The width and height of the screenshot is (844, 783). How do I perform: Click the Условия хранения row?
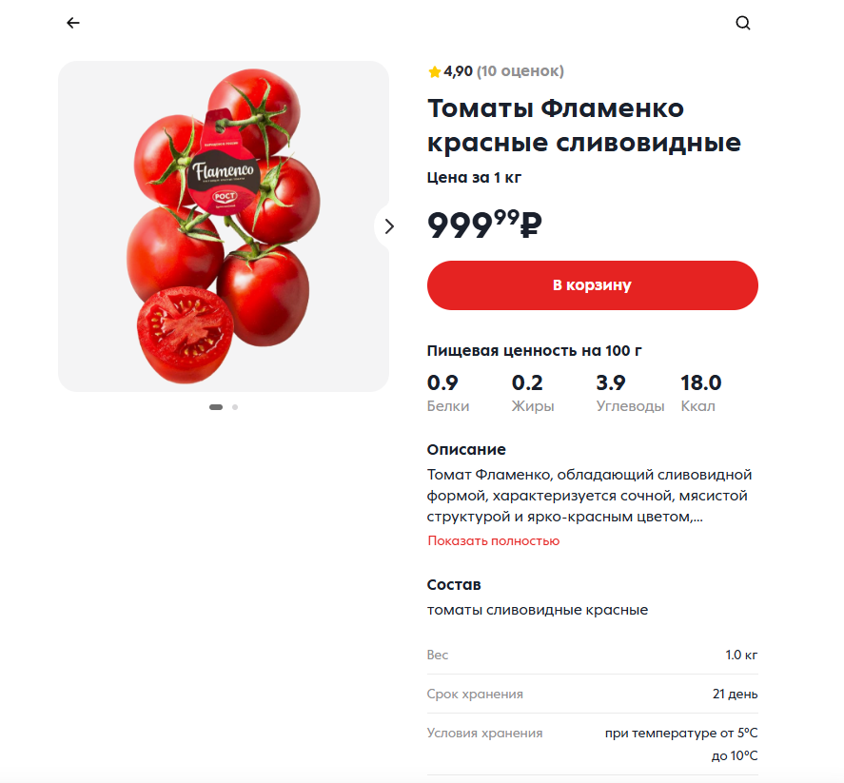[x=592, y=744]
